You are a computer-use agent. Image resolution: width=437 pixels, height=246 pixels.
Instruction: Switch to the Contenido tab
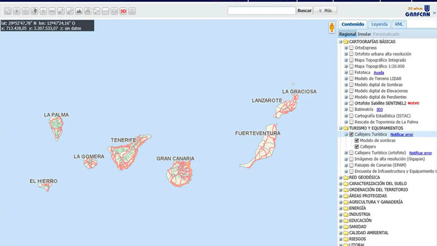353,24
